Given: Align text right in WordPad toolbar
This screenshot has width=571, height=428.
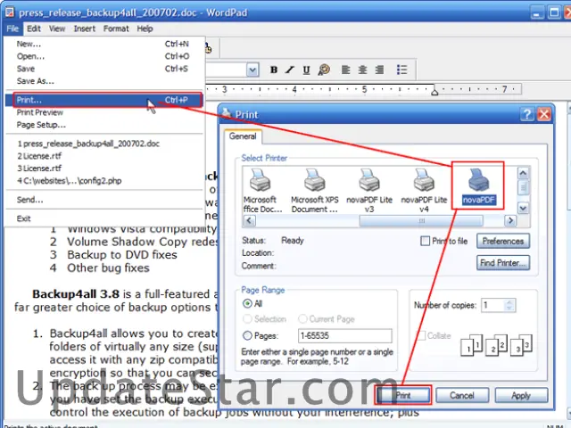Looking at the screenshot, I should pyautogui.click(x=379, y=70).
